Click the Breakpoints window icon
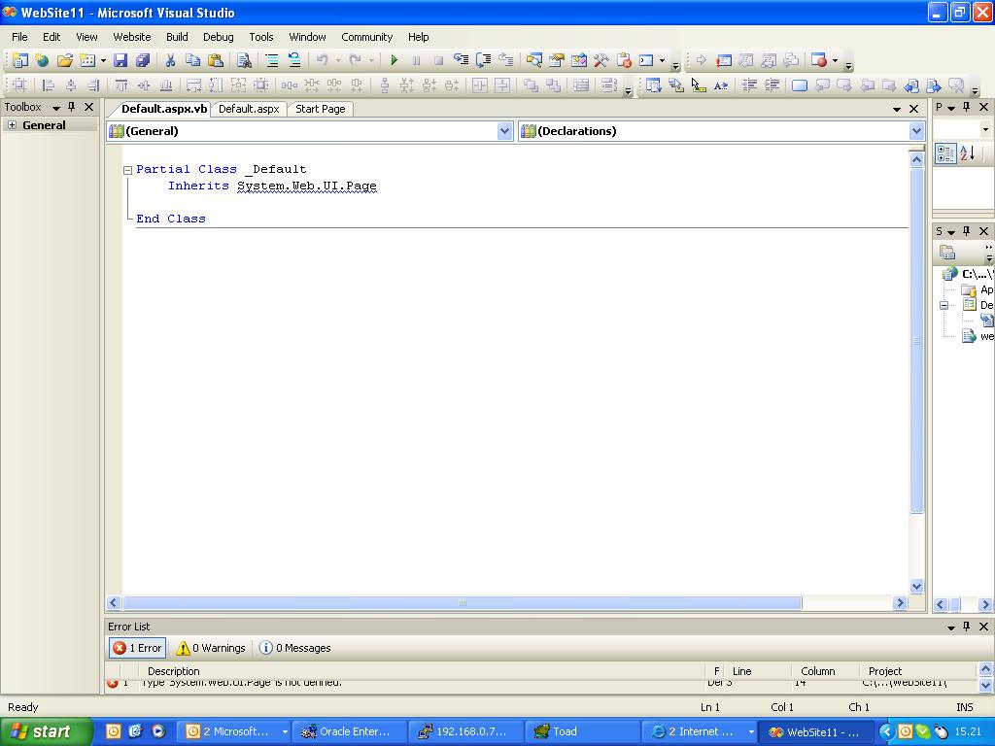The height and width of the screenshot is (746, 995). 818,60
